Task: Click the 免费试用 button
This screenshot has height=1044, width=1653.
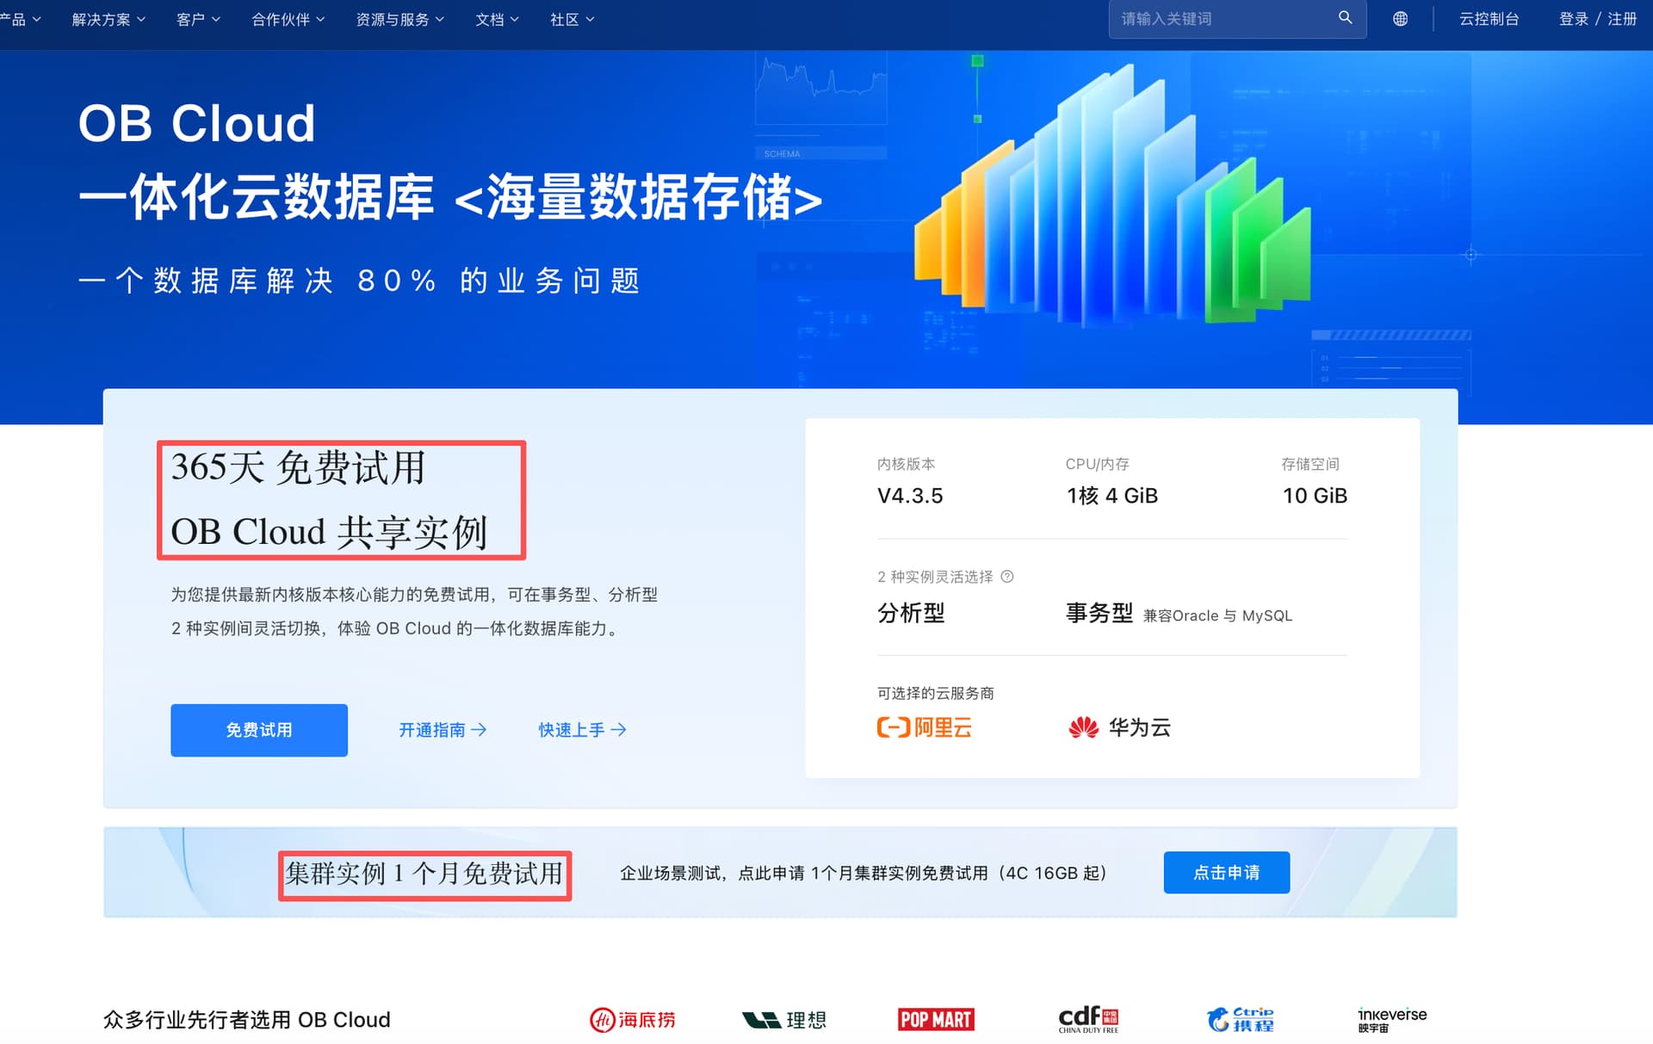Action: click(259, 731)
